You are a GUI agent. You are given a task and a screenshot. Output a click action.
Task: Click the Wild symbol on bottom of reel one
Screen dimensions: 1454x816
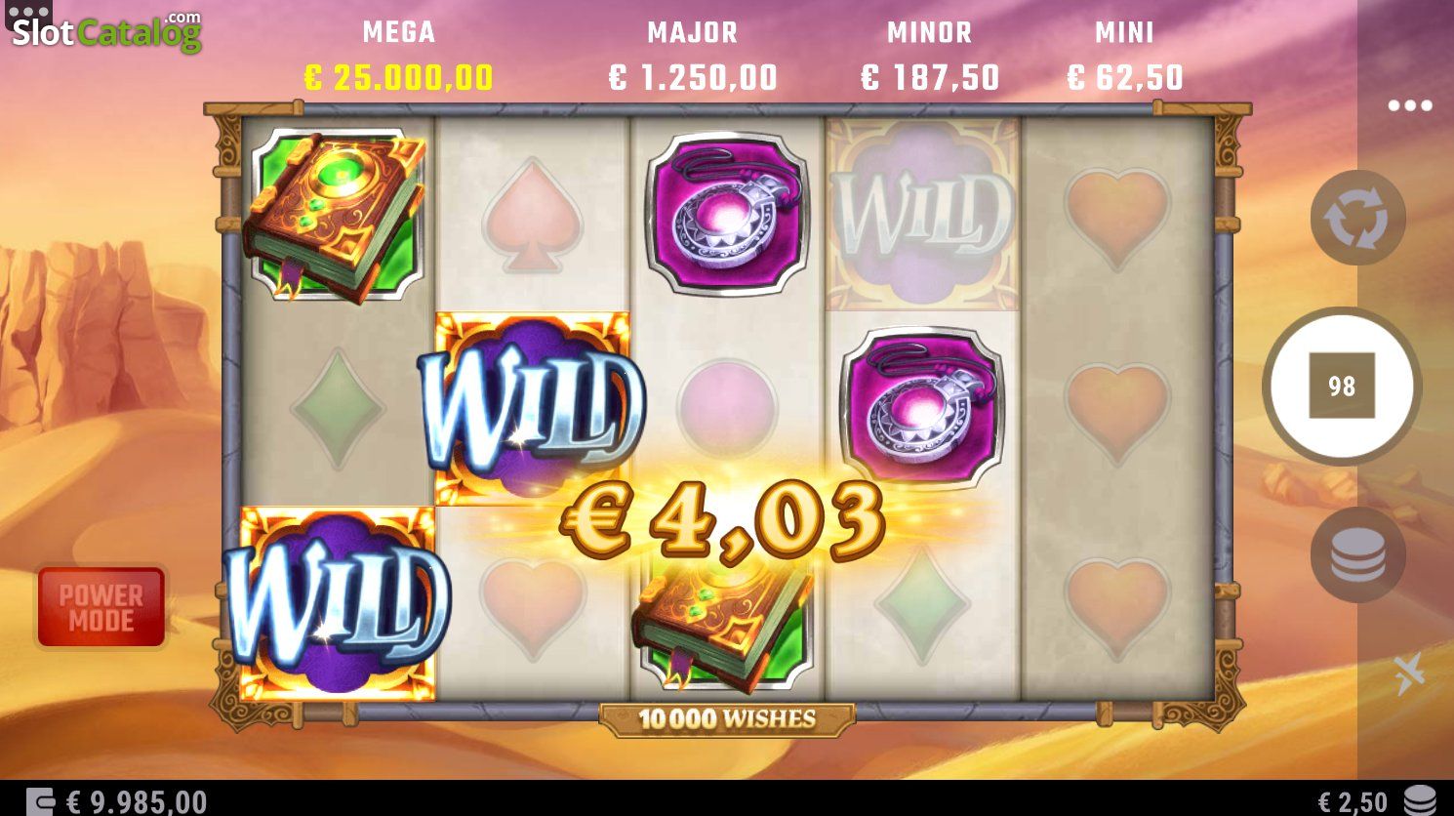coord(338,603)
